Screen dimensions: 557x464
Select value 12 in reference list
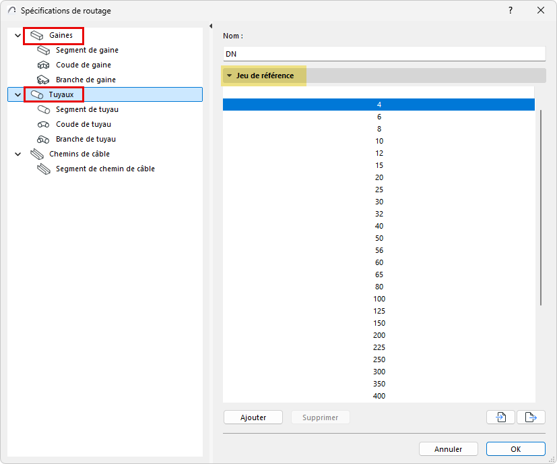pyautogui.click(x=379, y=153)
